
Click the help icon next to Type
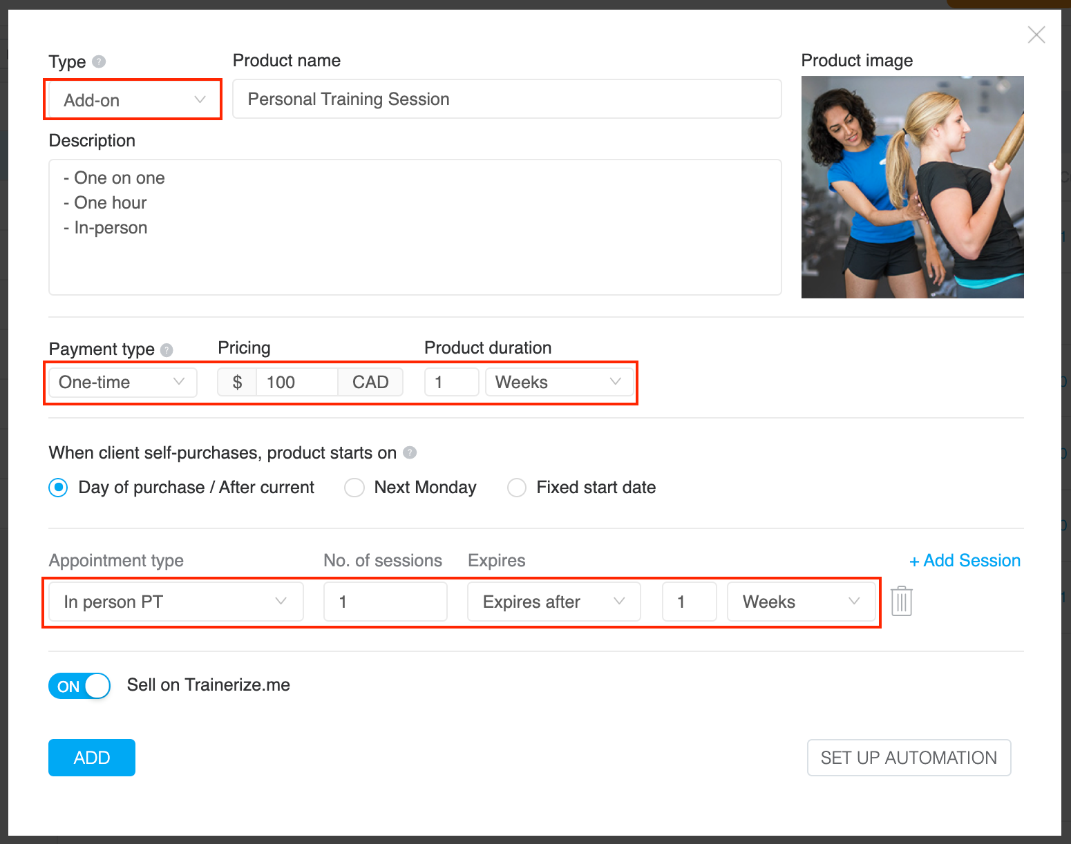[x=99, y=61]
